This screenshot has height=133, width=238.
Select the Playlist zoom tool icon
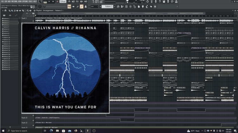(x=28, y=10)
